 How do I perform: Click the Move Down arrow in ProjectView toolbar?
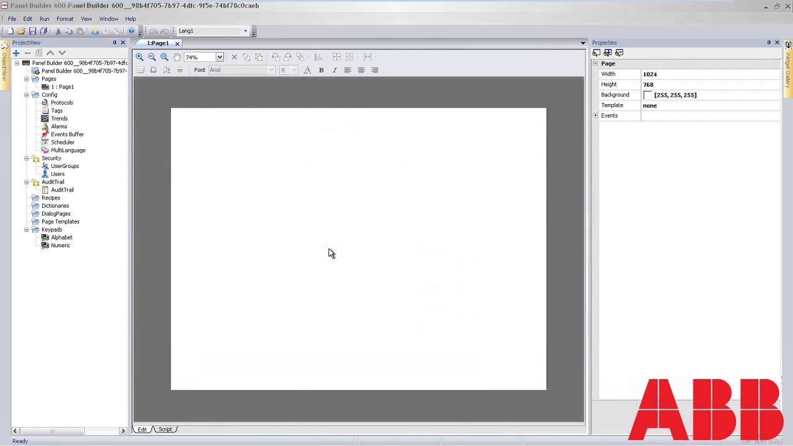tap(61, 53)
